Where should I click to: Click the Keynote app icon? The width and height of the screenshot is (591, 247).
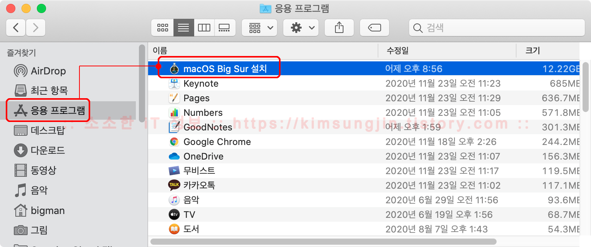174,84
